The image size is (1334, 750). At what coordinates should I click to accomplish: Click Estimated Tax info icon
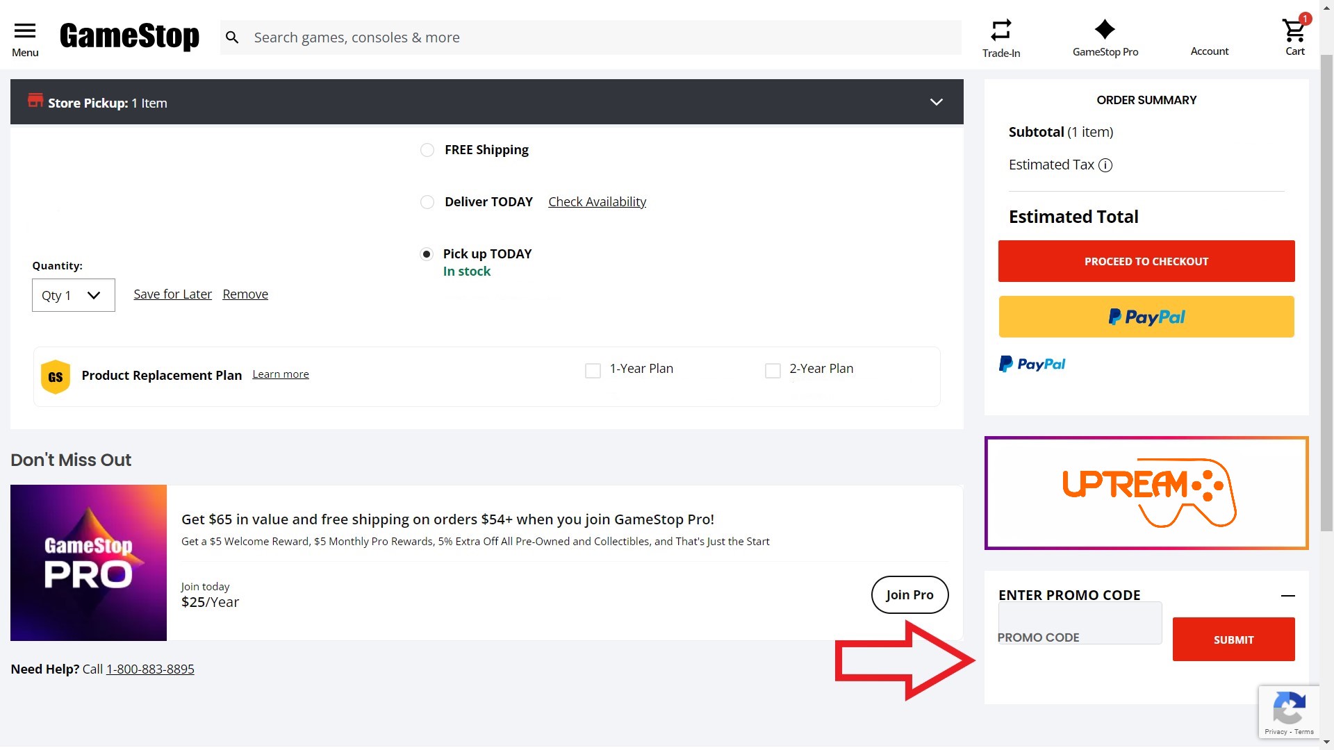click(x=1105, y=165)
